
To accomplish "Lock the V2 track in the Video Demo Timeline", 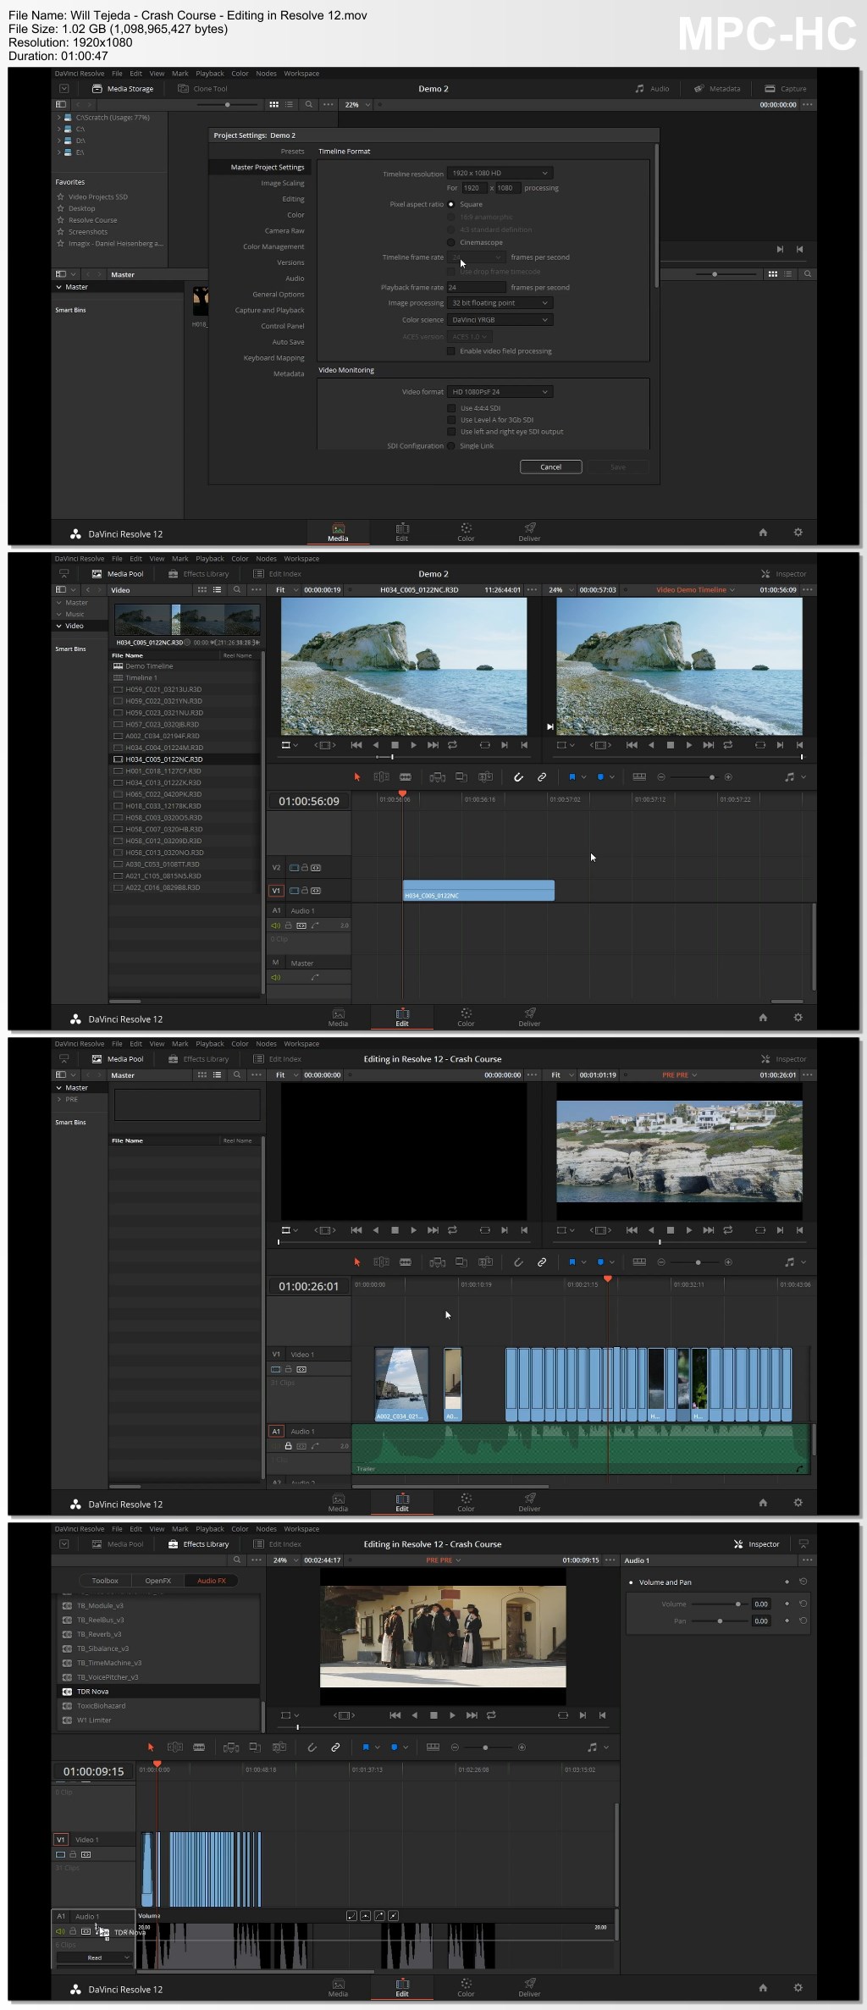I will [x=305, y=868].
